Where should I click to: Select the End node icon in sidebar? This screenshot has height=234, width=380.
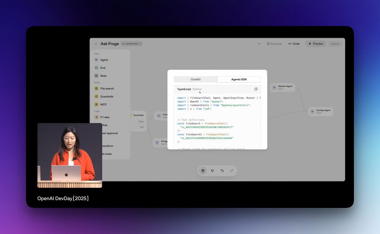96,68
